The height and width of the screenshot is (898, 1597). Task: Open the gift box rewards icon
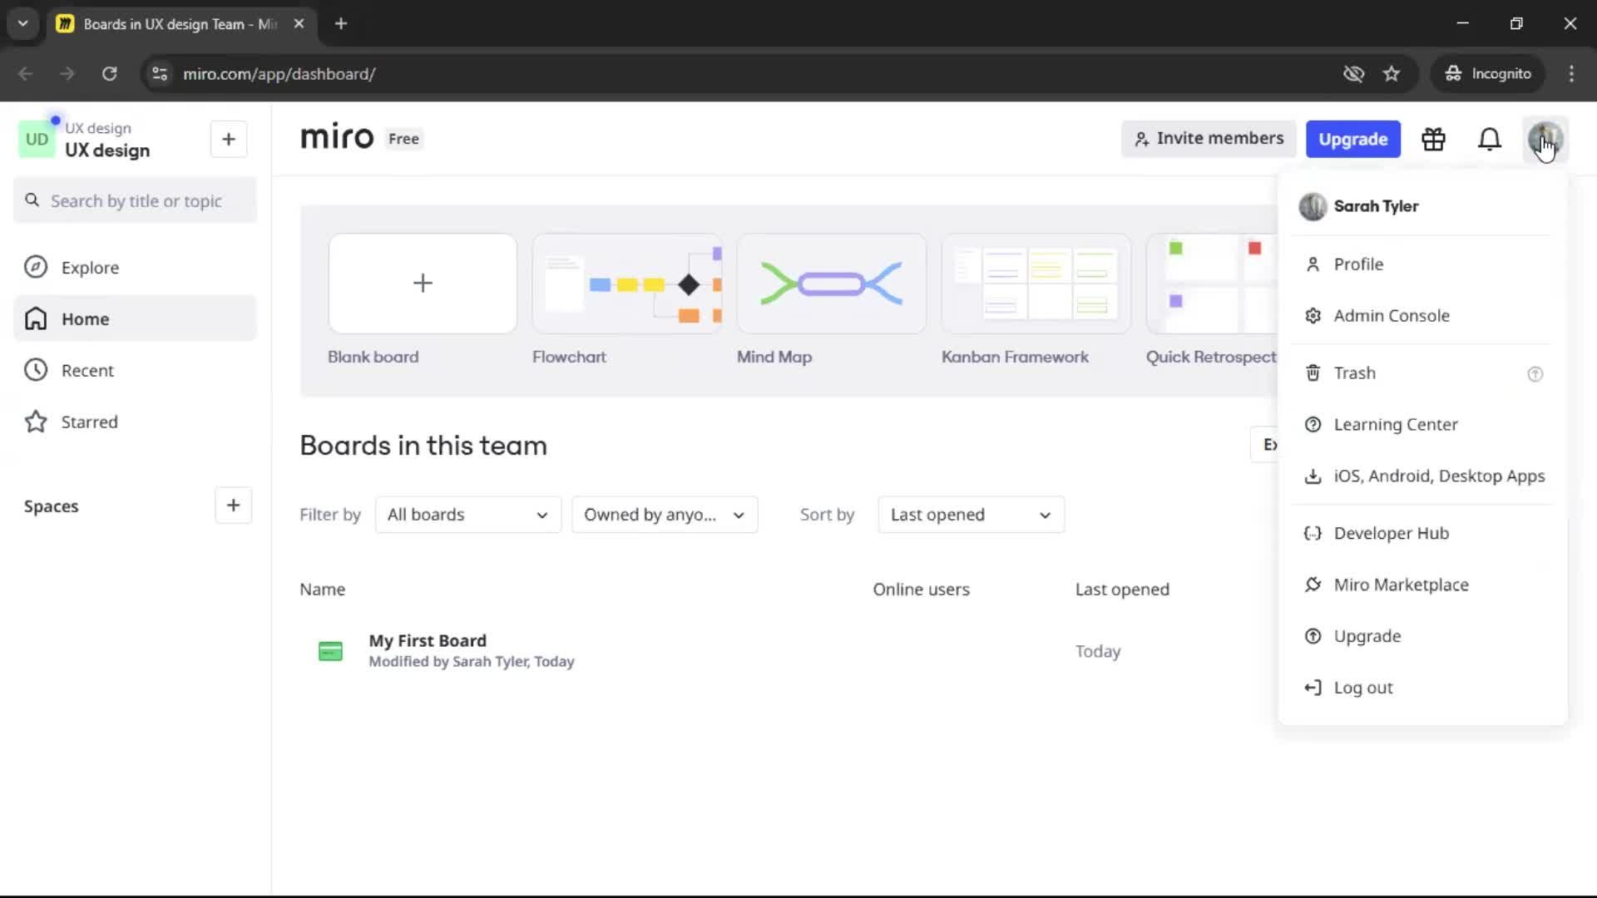[1433, 139]
